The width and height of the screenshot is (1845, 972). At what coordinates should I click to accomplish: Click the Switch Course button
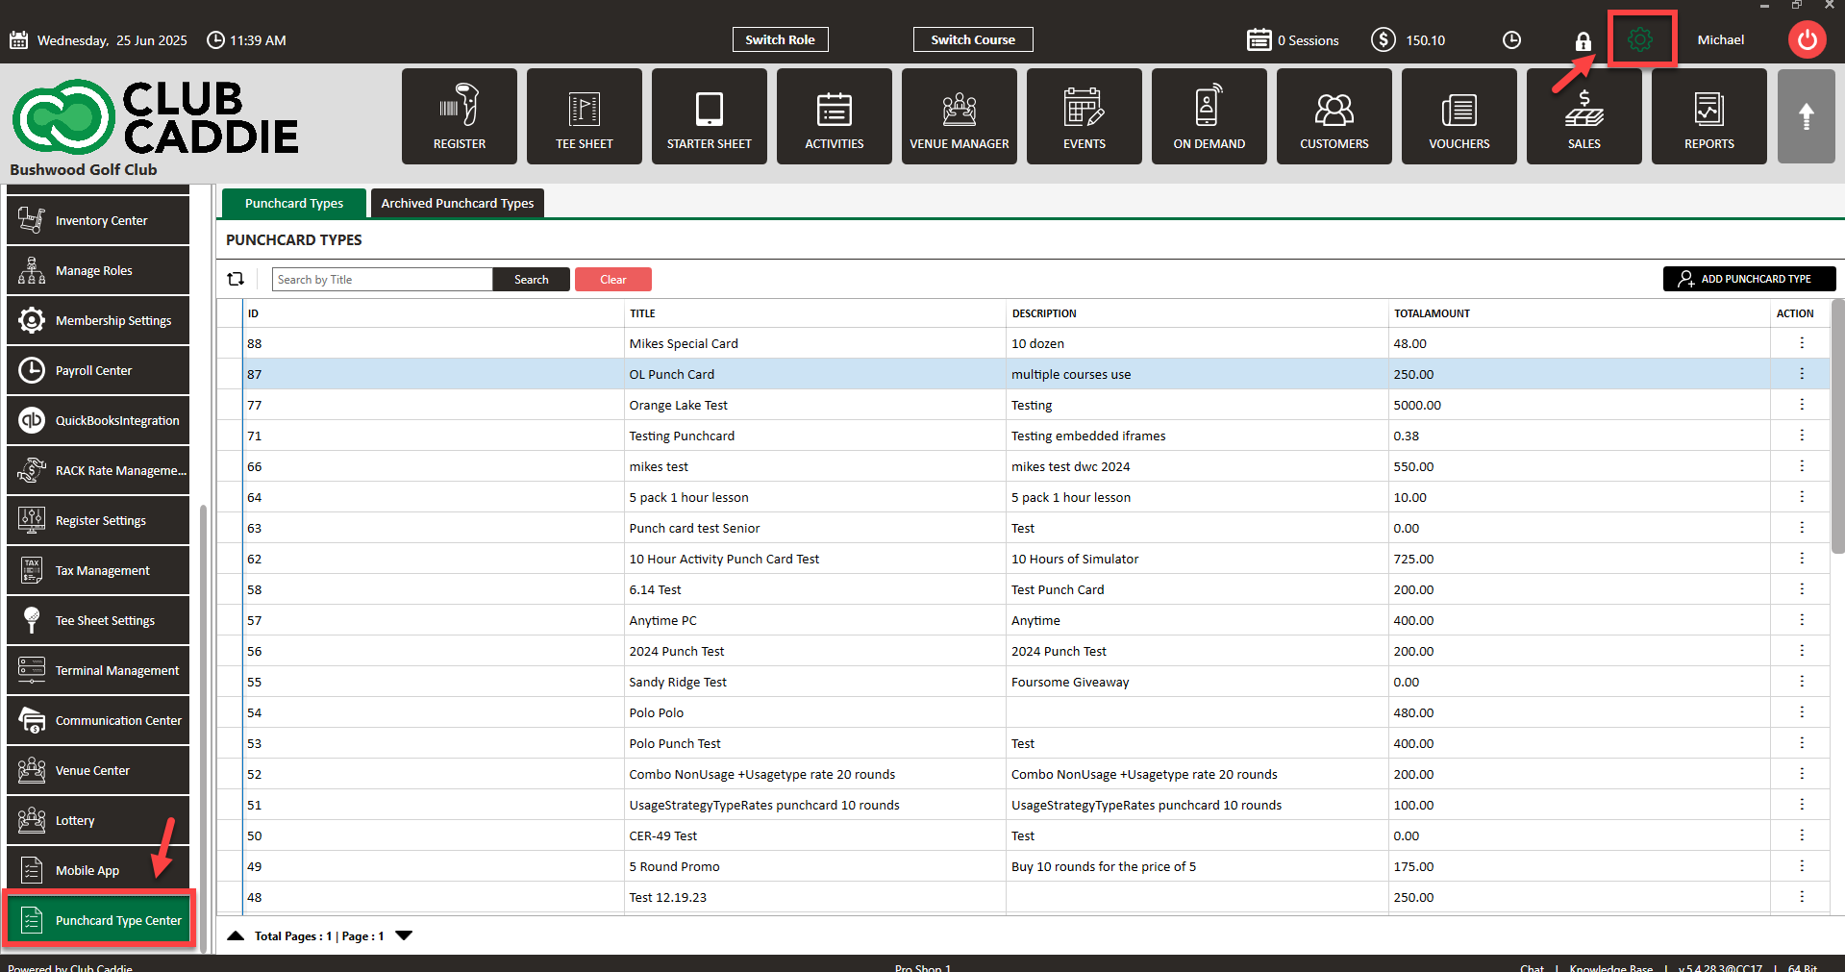[x=973, y=39]
